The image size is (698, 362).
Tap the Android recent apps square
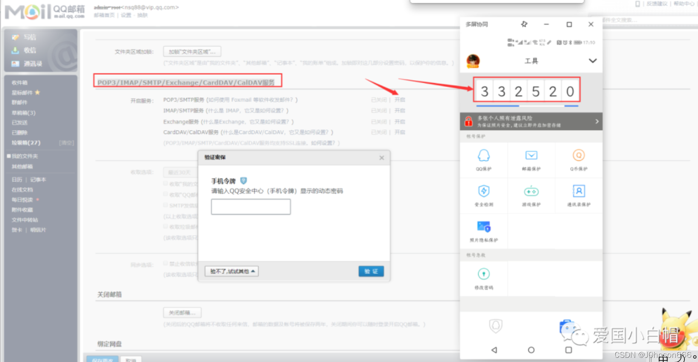[x=569, y=350]
